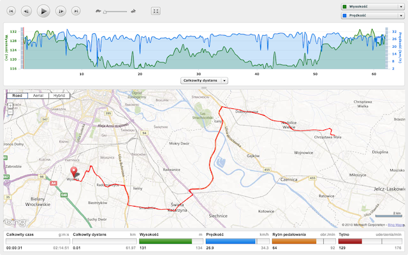The height and width of the screenshot is (255, 408).
Task: Click the hare fast-speed icon
Action: 133,11
